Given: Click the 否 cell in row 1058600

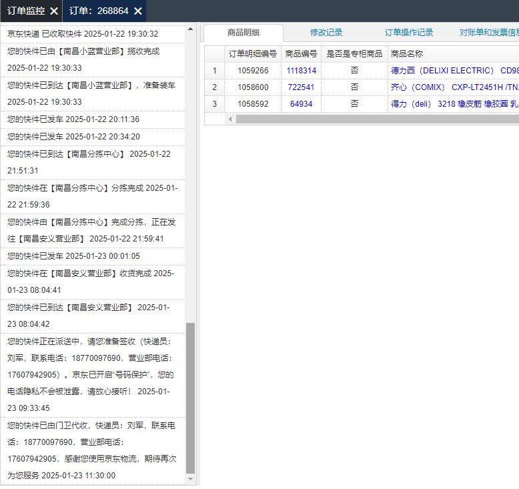Looking at the screenshot, I should pyautogui.click(x=354, y=87).
